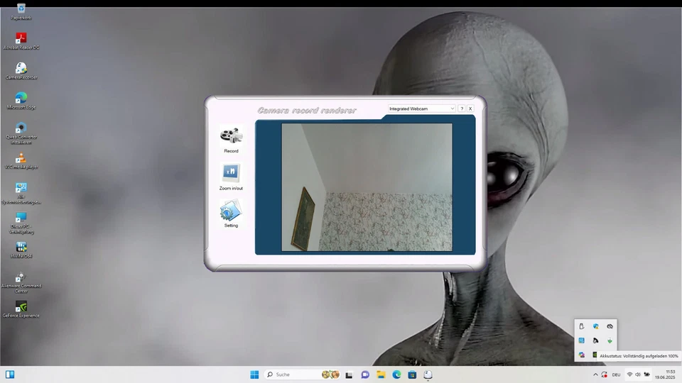
Task: Open the Setting panel icon
Action: pyautogui.click(x=231, y=211)
